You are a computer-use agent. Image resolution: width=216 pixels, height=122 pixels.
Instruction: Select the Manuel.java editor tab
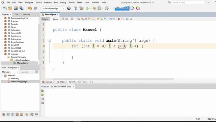(x=50, y=15)
